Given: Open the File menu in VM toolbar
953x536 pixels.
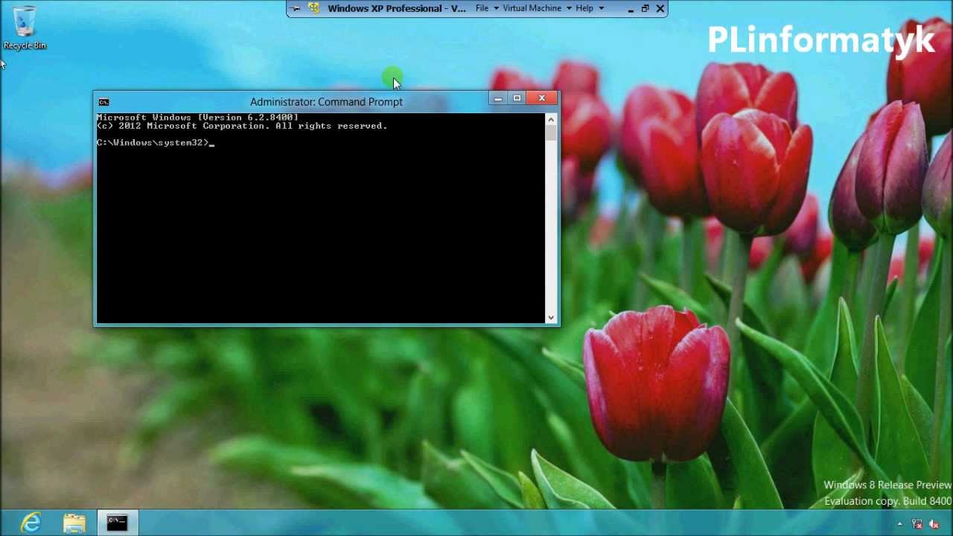Looking at the screenshot, I should tap(482, 8).
